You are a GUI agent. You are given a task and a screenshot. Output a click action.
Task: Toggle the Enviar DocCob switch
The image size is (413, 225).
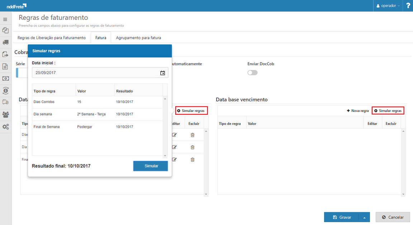252,72
